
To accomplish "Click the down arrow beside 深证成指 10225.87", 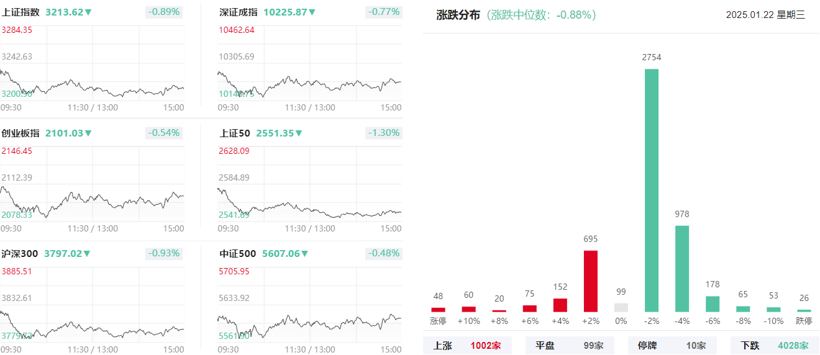I will pos(312,12).
